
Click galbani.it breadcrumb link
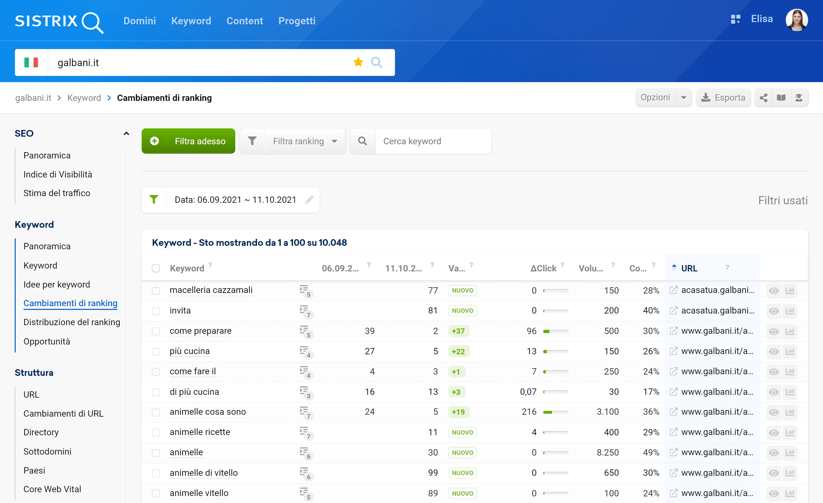point(33,98)
